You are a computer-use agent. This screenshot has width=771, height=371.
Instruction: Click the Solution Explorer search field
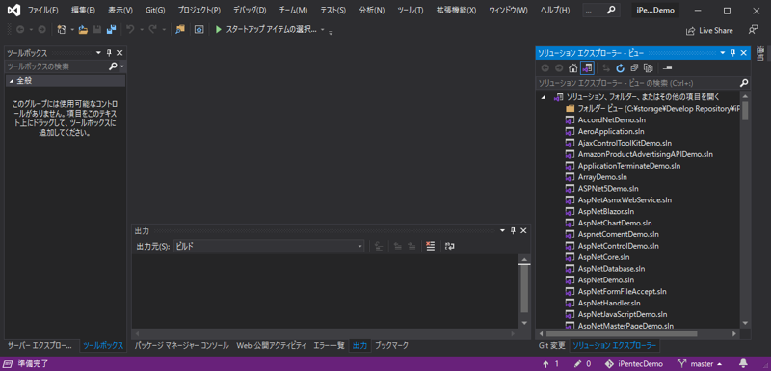pos(638,83)
